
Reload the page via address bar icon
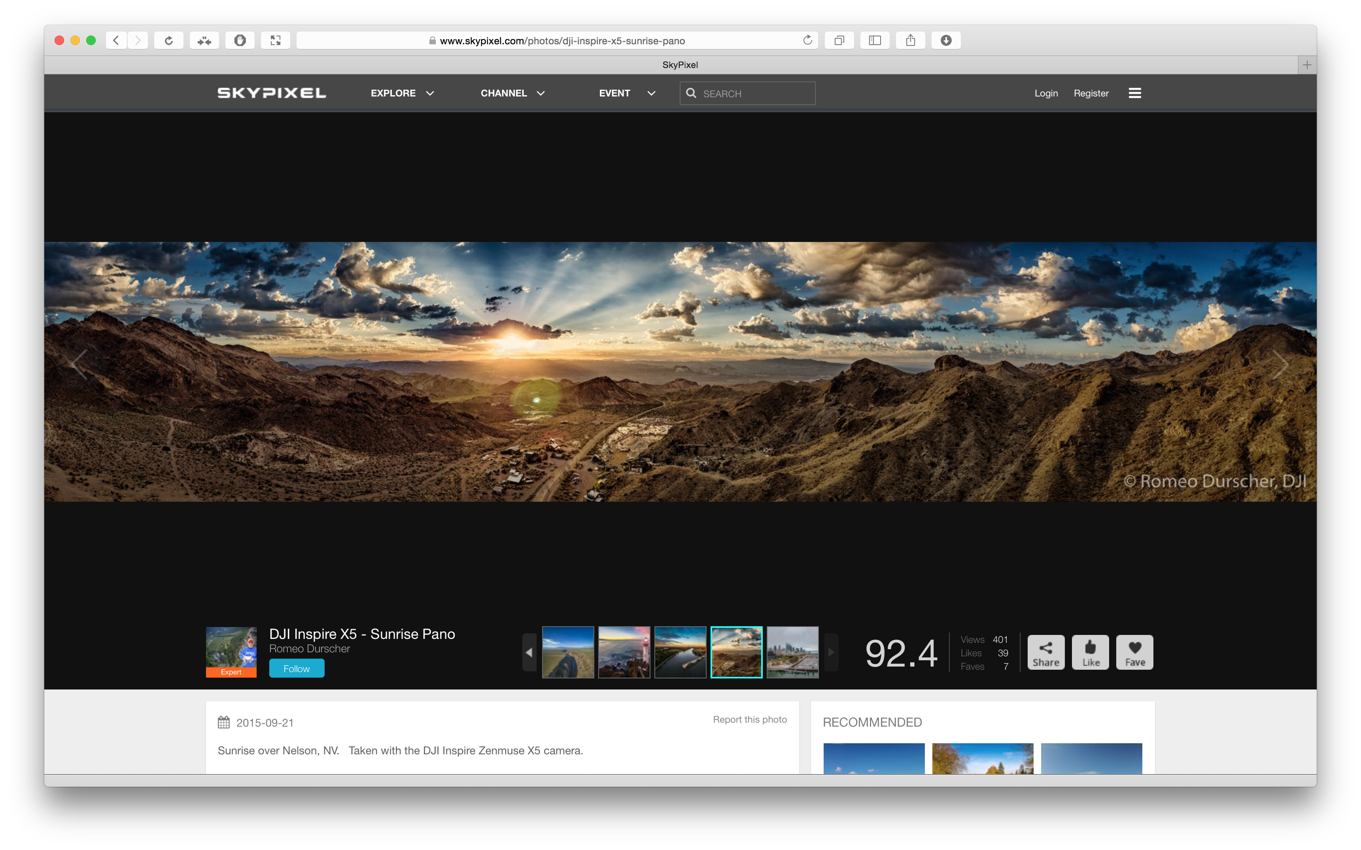pos(807,40)
